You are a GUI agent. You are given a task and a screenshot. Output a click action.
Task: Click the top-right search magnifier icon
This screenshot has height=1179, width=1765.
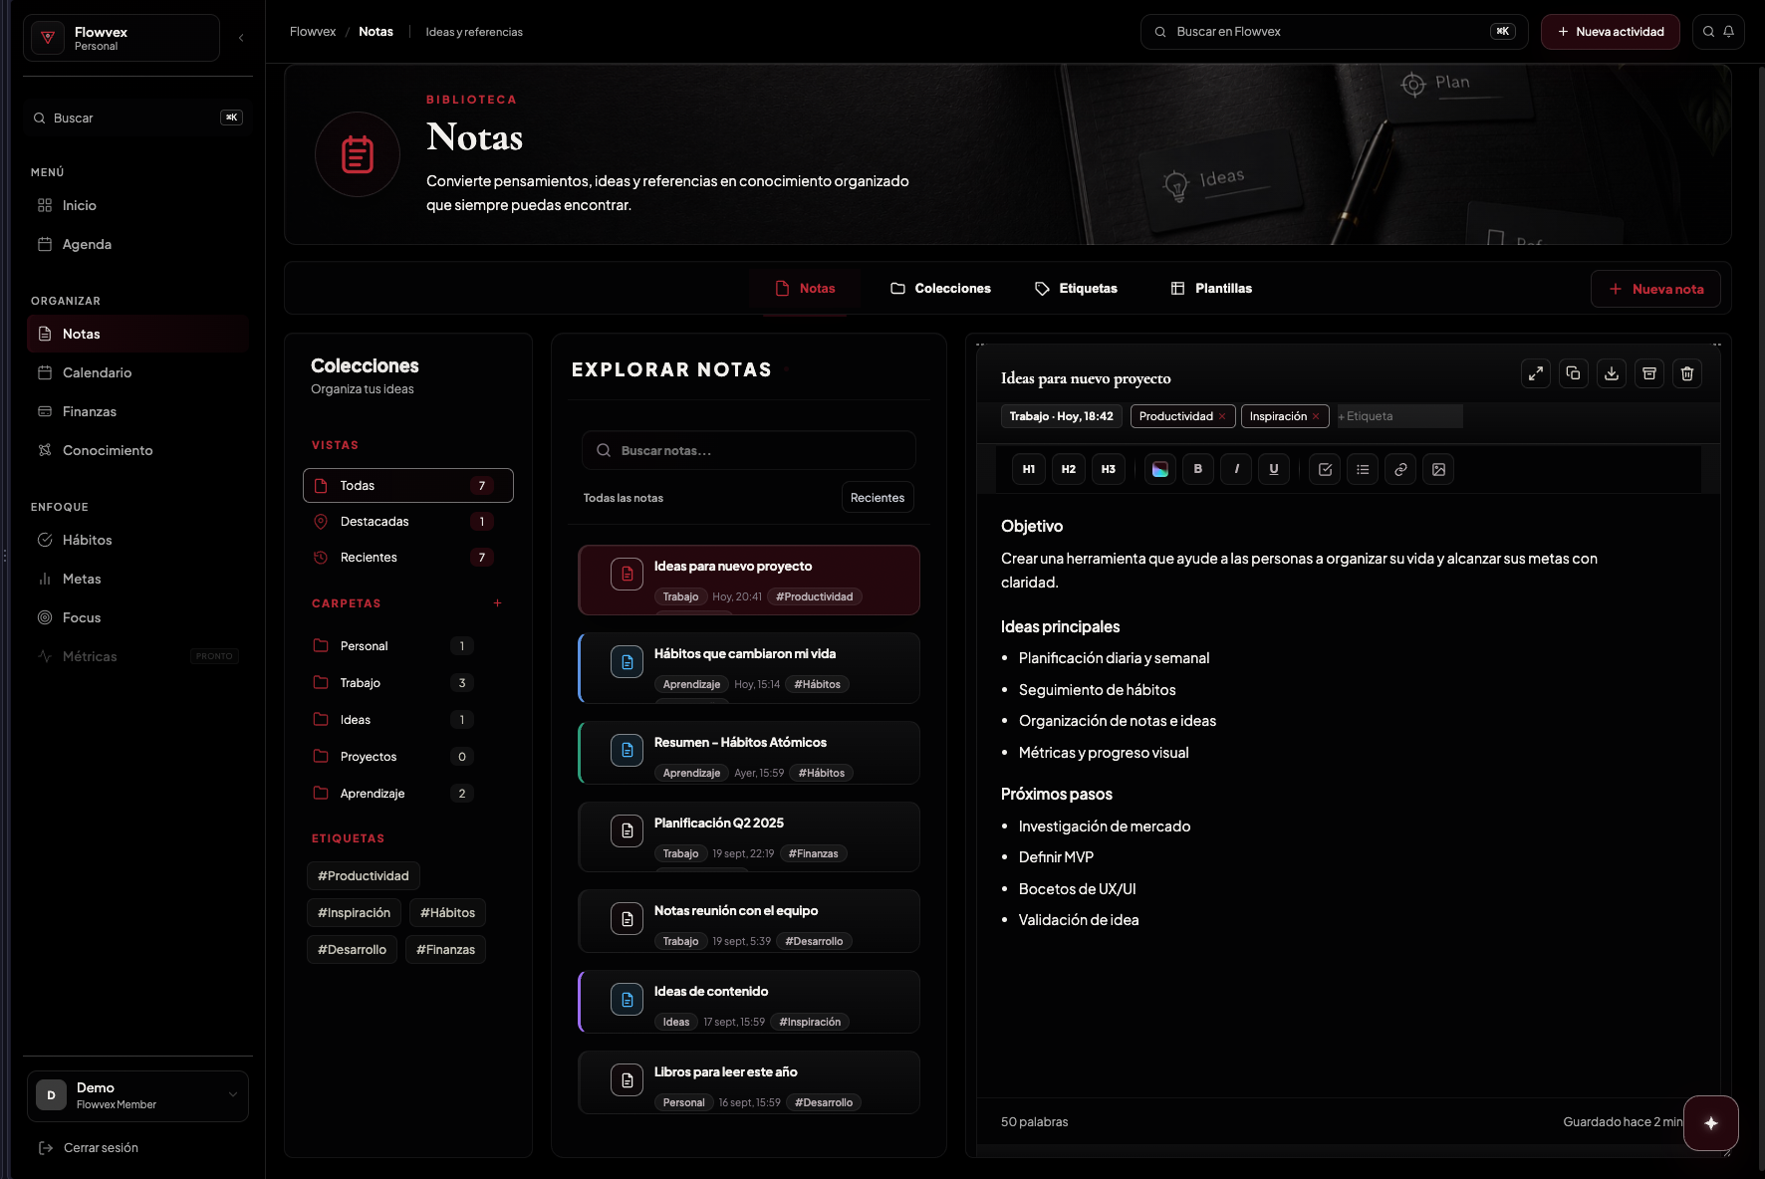tap(1708, 32)
